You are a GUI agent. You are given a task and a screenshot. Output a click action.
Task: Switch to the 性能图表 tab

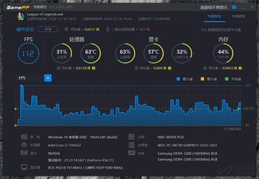(238, 16)
